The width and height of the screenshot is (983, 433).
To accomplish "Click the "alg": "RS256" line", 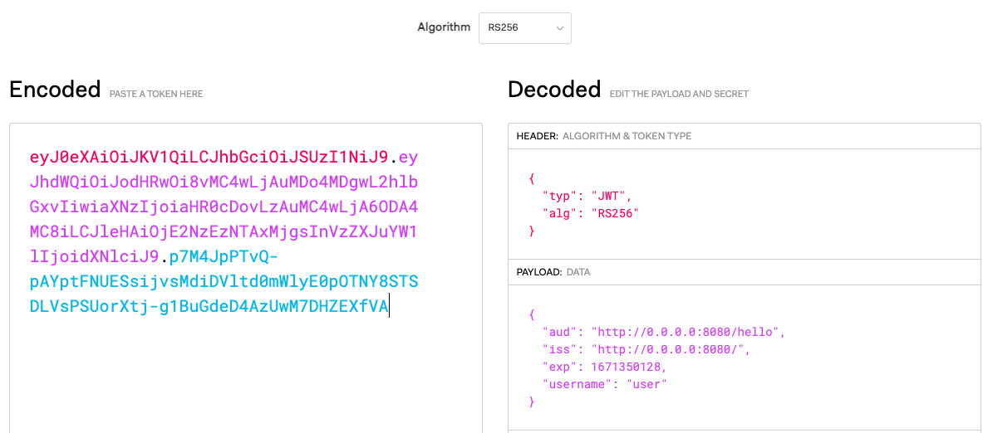I will tap(591, 213).
